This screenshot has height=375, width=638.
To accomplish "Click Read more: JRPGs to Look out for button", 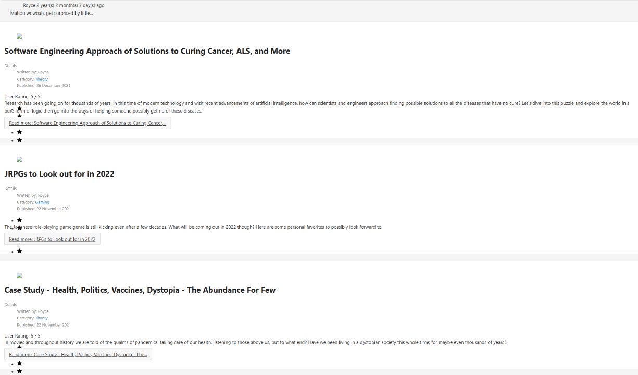I will pyautogui.click(x=52, y=239).
